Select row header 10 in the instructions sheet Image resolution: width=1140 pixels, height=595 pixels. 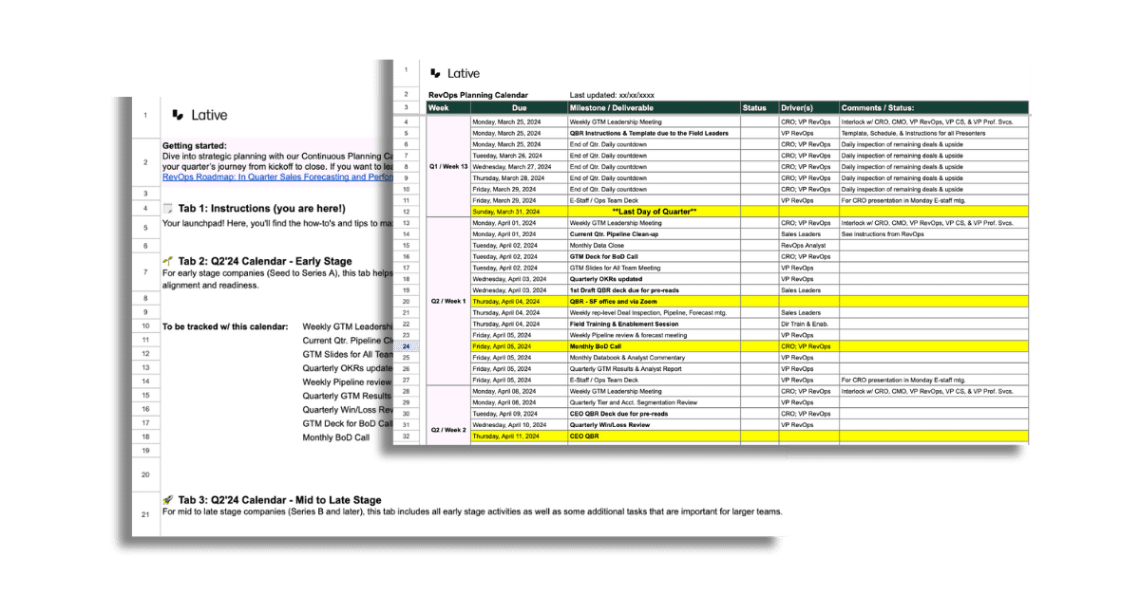click(x=145, y=325)
